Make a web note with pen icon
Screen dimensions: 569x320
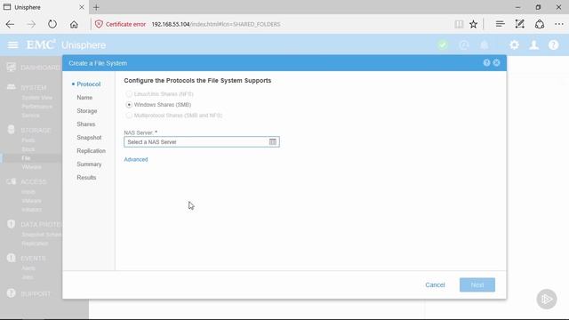coord(519,24)
